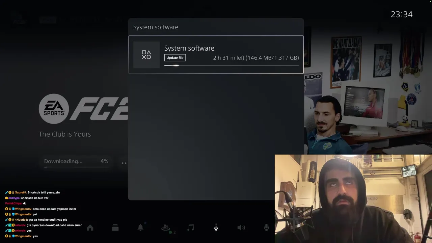432x243 pixels.
Task: Open the Sound speaker icon
Action: tap(241, 228)
